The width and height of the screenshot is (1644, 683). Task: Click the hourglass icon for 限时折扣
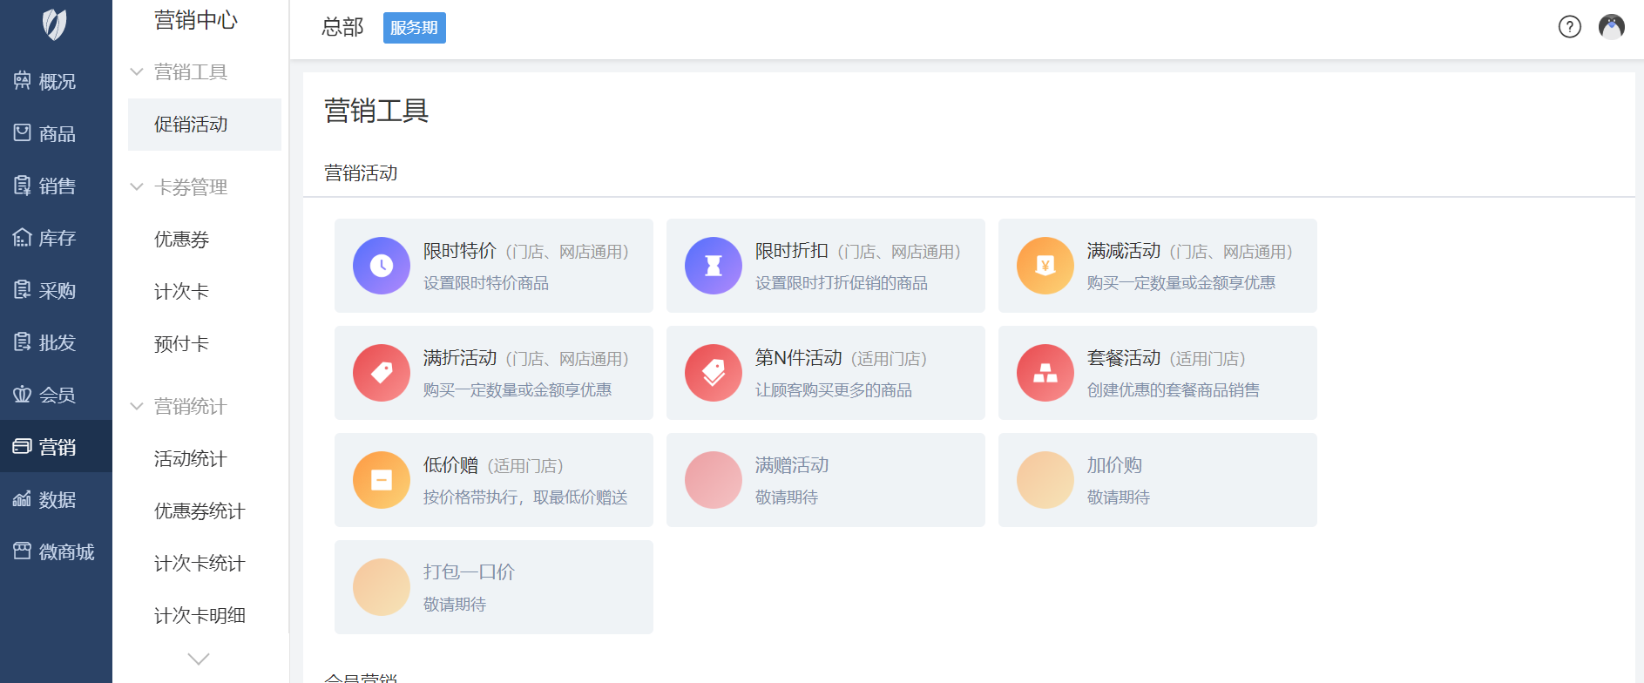click(x=713, y=266)
